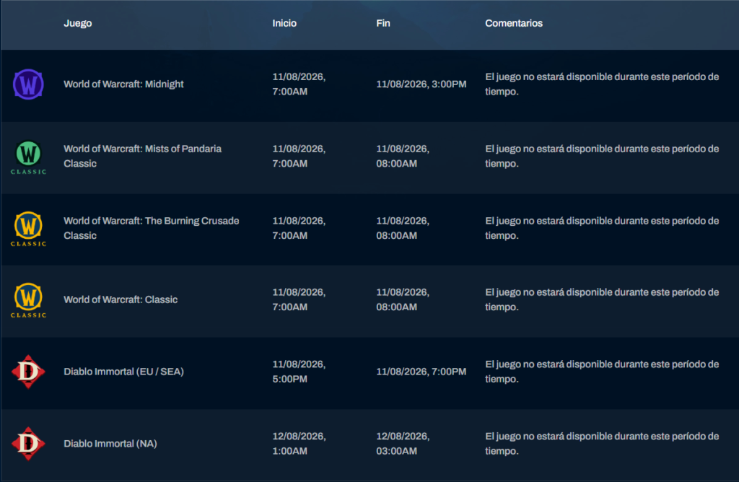The image size is (739, 482).
Task: Click World of Warcraft: The Burning Crusade Classic name
Action: 152,228
